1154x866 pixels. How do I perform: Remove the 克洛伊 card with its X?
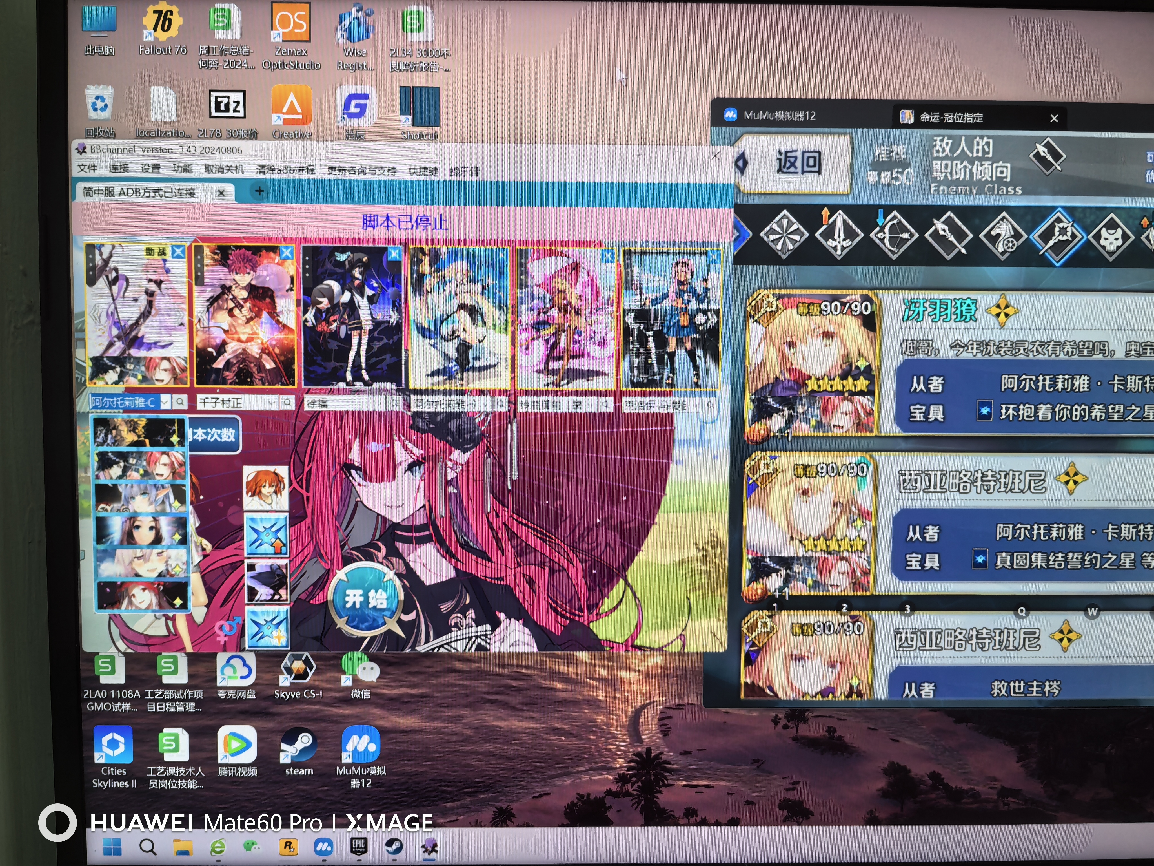714,256
